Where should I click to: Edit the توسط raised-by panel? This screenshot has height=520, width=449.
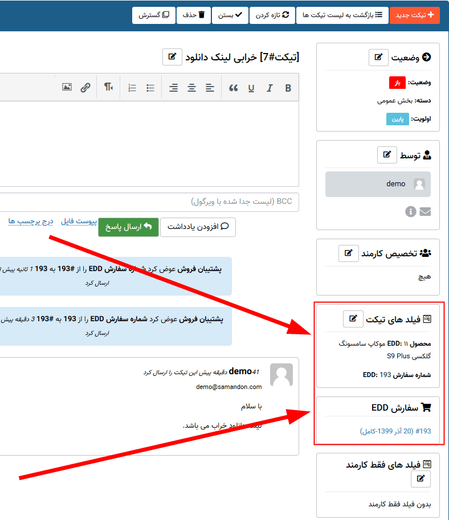[x=387, y=155]
